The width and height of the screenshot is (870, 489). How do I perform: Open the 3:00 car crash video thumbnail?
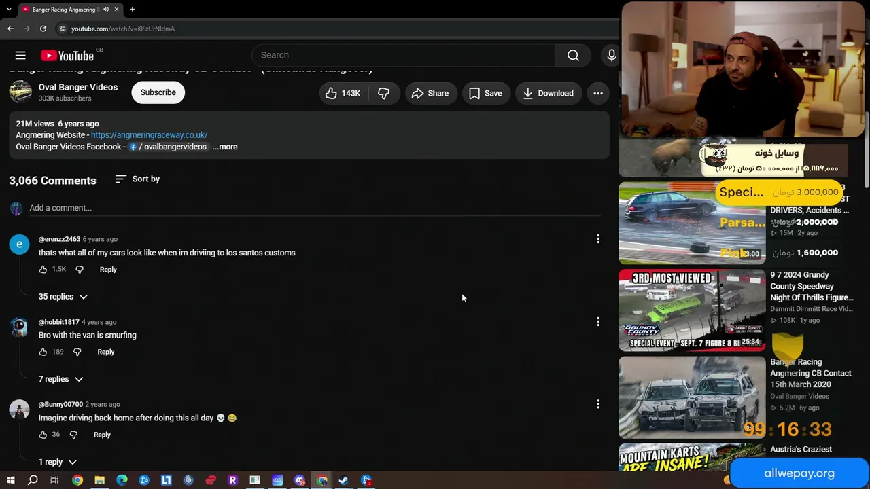(692, 223)
